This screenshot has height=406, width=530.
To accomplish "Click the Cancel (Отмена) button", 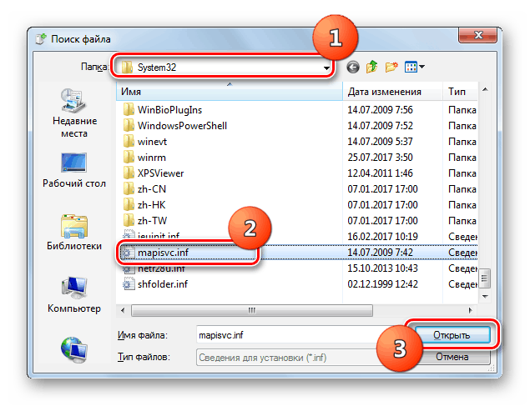I will tap(452, 357).
